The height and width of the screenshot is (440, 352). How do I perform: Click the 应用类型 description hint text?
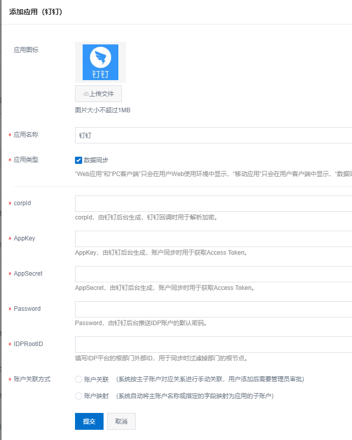pos(213,174)
